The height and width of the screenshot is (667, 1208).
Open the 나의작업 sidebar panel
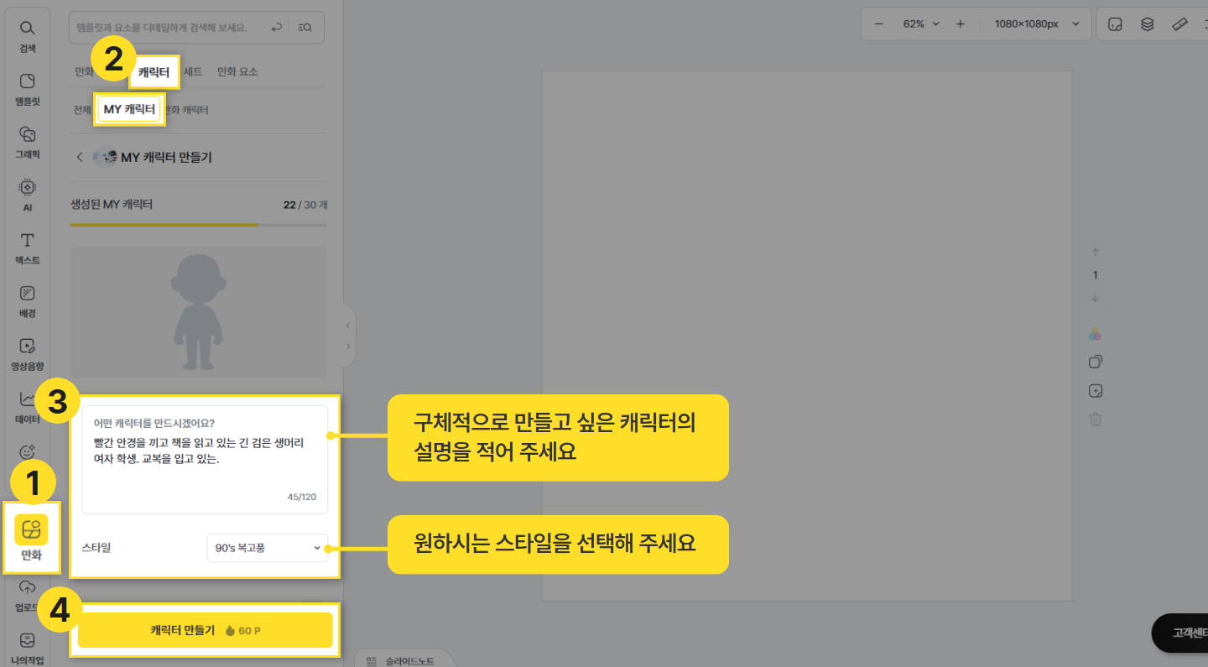[x=27, y=648]
